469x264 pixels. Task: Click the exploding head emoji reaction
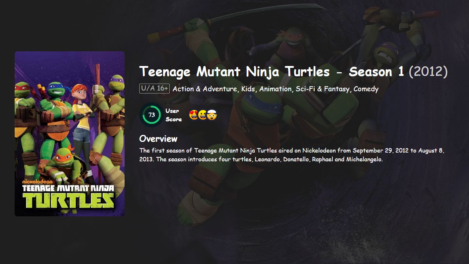pos(211,115)
